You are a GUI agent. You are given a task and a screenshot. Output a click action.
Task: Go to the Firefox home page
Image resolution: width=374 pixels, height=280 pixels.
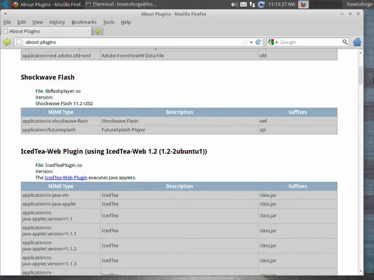[357, 42]
